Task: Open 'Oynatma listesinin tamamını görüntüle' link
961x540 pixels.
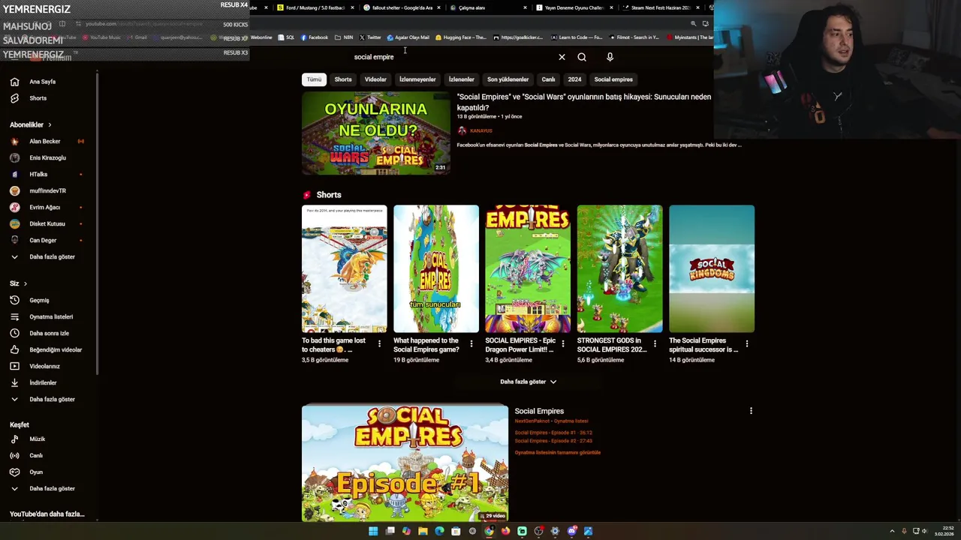Action: (558, 452)
